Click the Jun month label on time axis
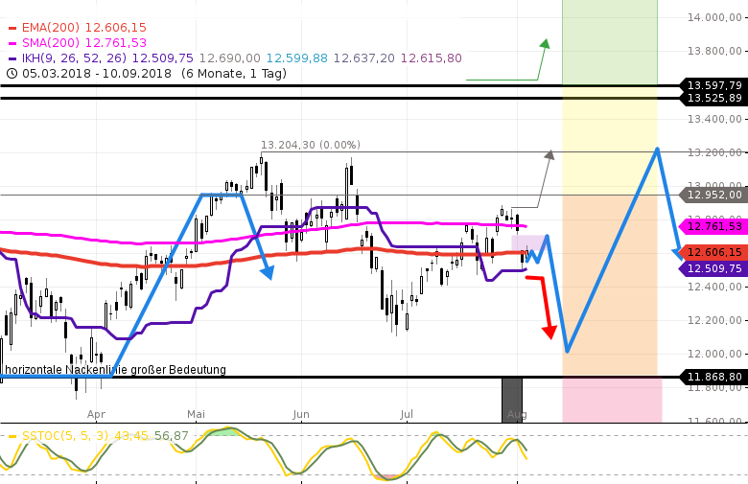The width and height of the screenshot is (748, 484). tap(301, 414)
